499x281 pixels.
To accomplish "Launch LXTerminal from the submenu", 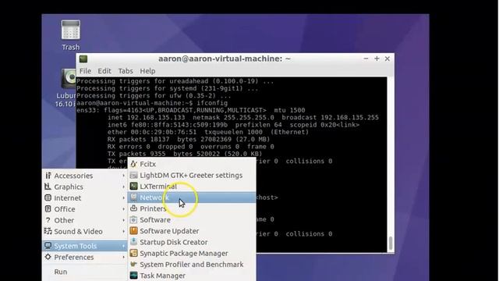I will pyautogui.click(x=192, y=187).
